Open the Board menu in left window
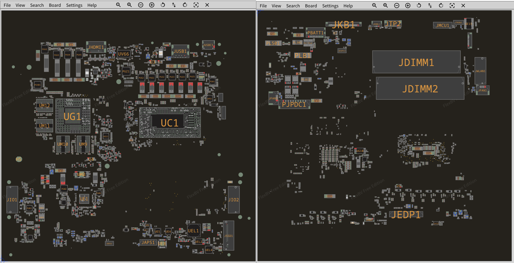Viewport: 514px width, 263px height. (55, 5)
